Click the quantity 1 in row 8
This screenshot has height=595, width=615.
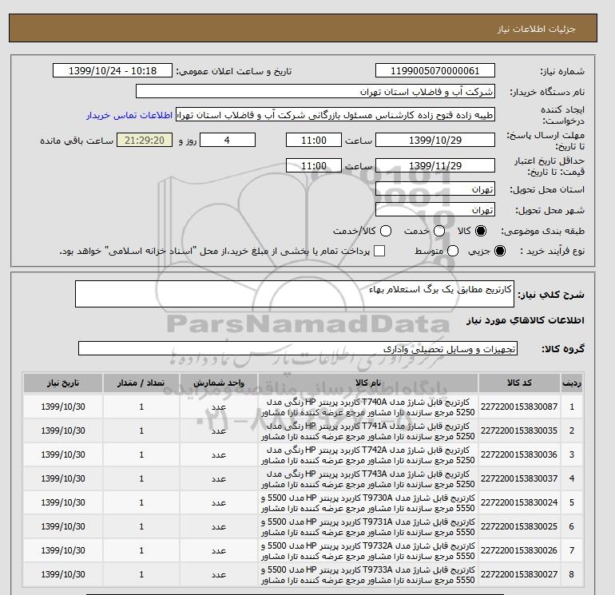coord(141,574)
